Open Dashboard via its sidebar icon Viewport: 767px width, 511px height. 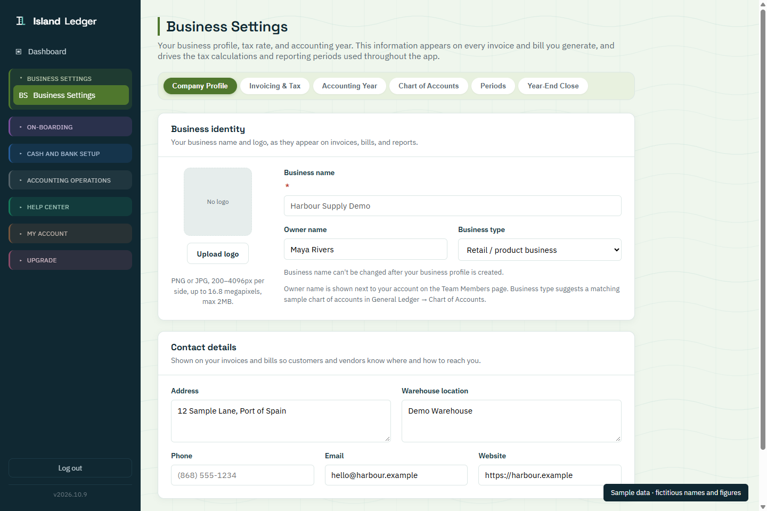click(x=19, y=52)
